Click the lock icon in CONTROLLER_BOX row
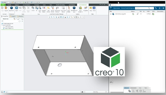The height and width of the screenshot is (95, 166). coord(138,14)
